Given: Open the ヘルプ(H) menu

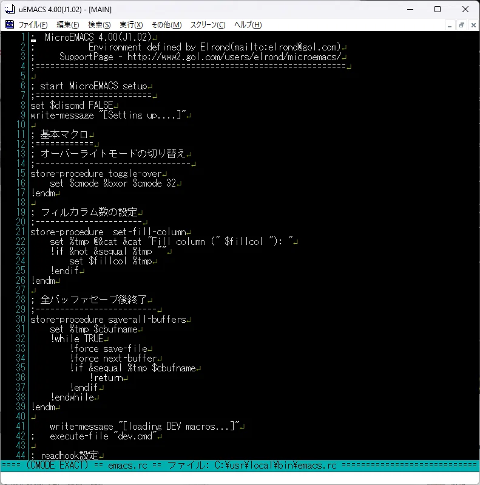Looking at the screenshot, I should pyautogui.click(x=248, y=25).
